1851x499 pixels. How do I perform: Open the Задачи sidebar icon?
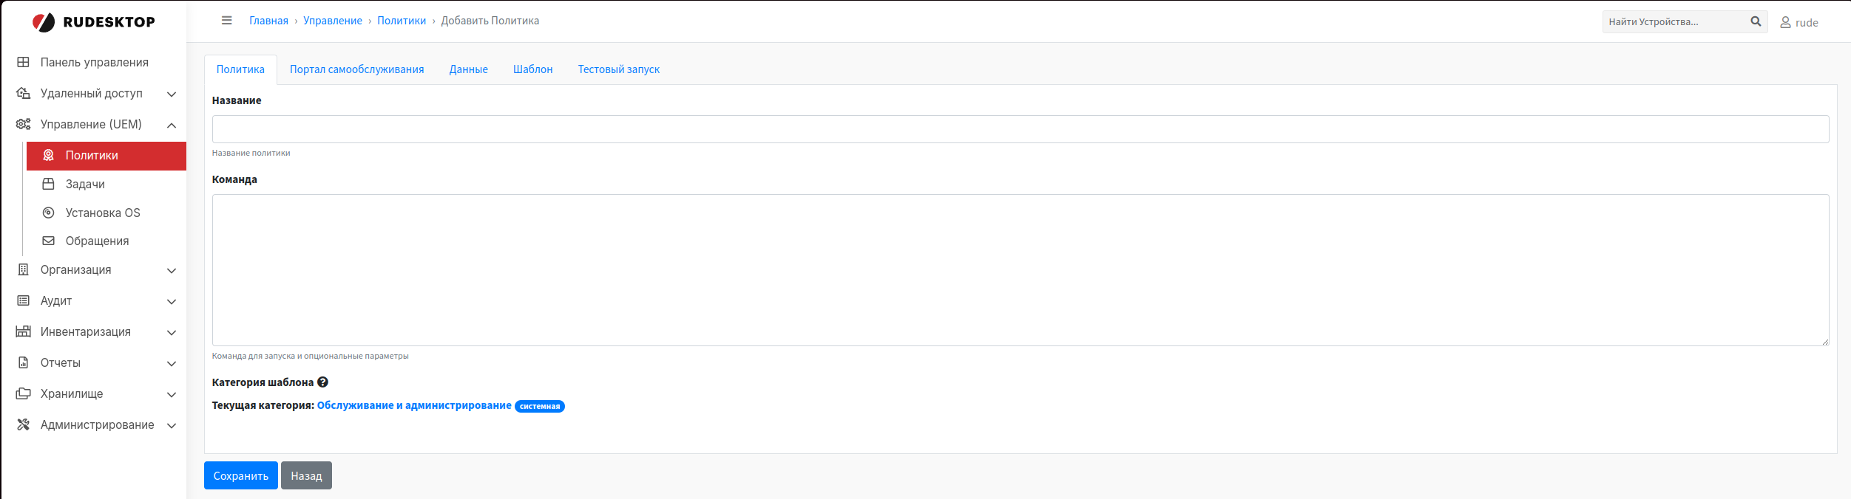(49, 184)
